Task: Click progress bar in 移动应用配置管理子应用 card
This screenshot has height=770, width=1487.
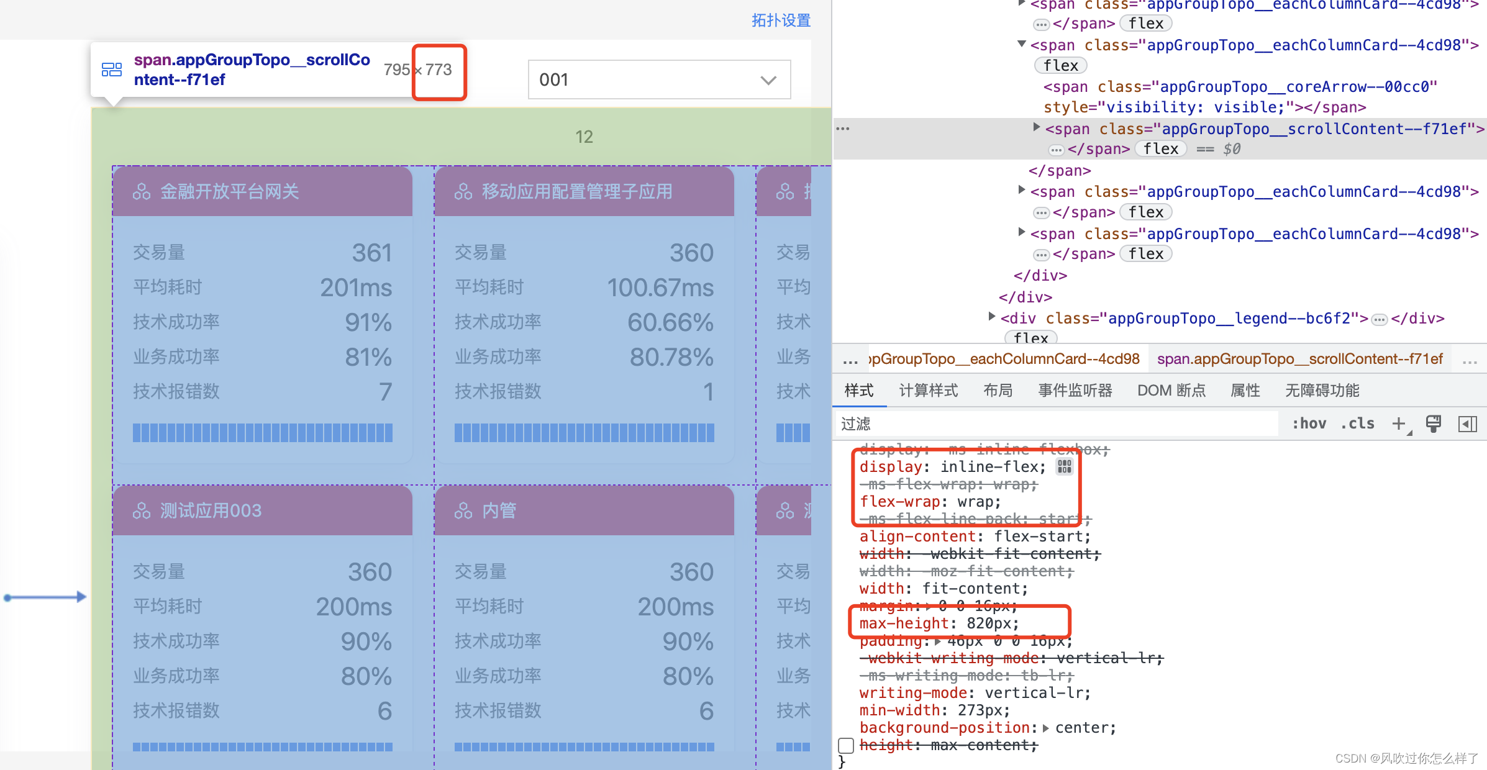Action: [x=584, y=433]
